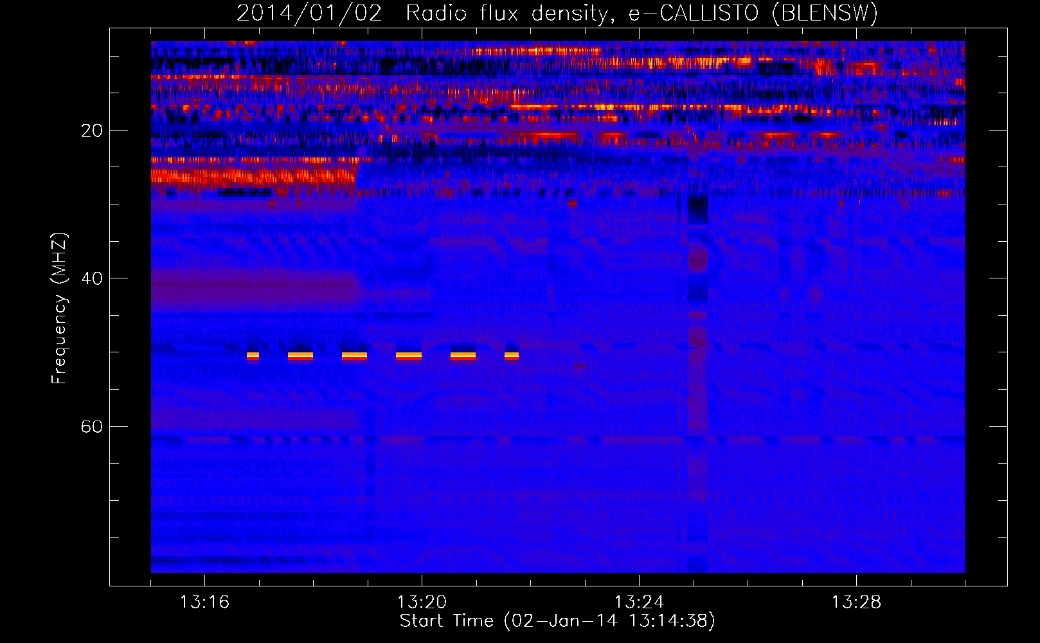This screenshot has width=1040, height=643.
Task: Click the 13:24 time tick label
Action: point(639,602)
